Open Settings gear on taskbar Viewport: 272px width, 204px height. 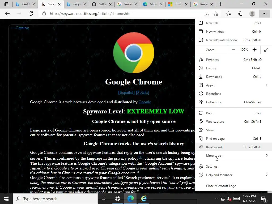click(x=118, y=199)
